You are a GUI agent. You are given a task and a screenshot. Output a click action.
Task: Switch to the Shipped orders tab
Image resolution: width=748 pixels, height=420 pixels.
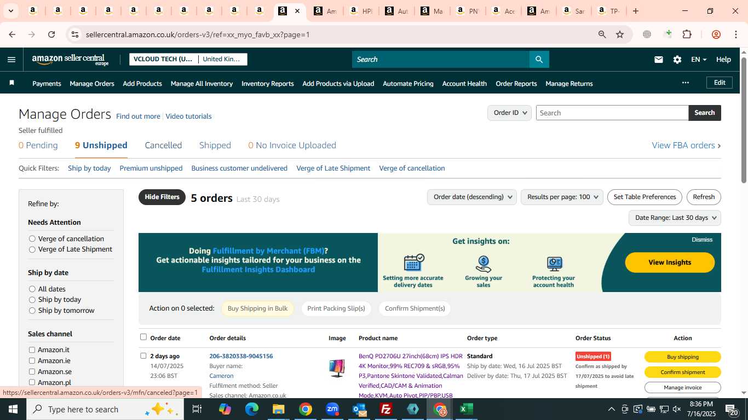coord(215,145)
